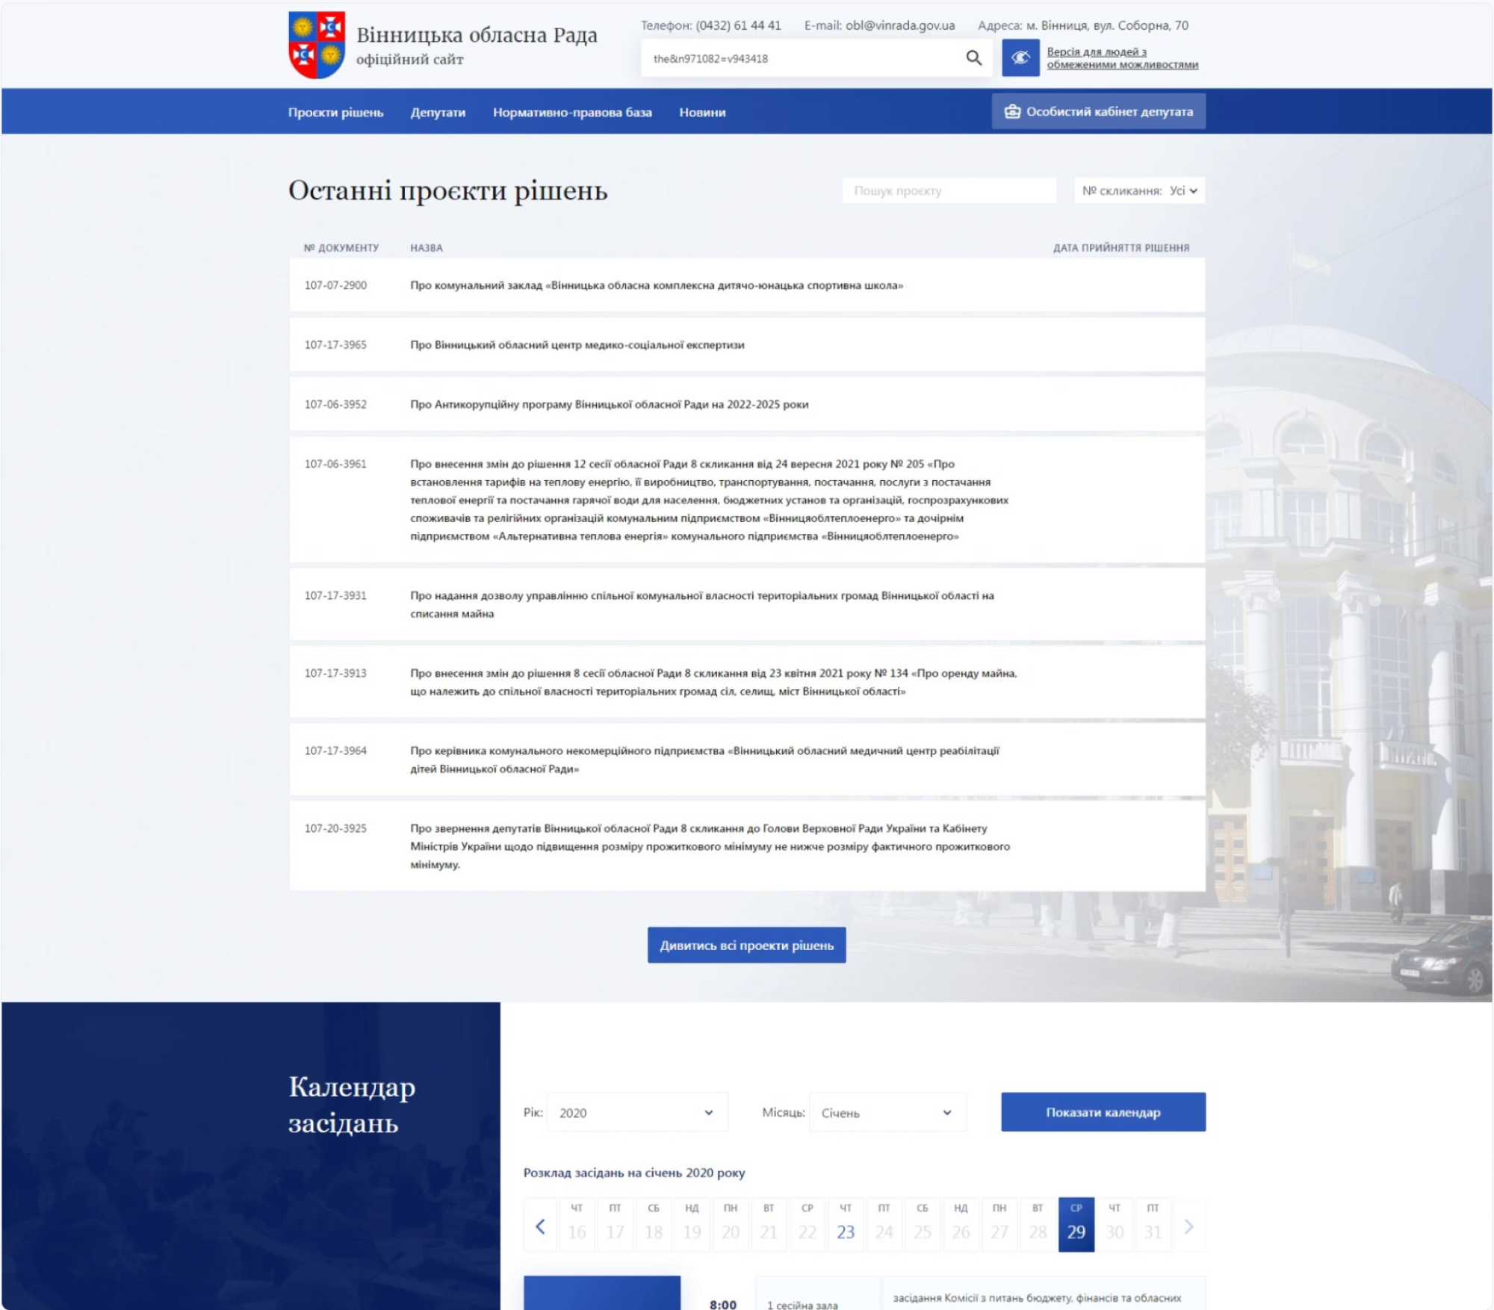Toggle accessibility version eye icon
This screenshot has width=1494, height=1310.
coord(1020,58)
